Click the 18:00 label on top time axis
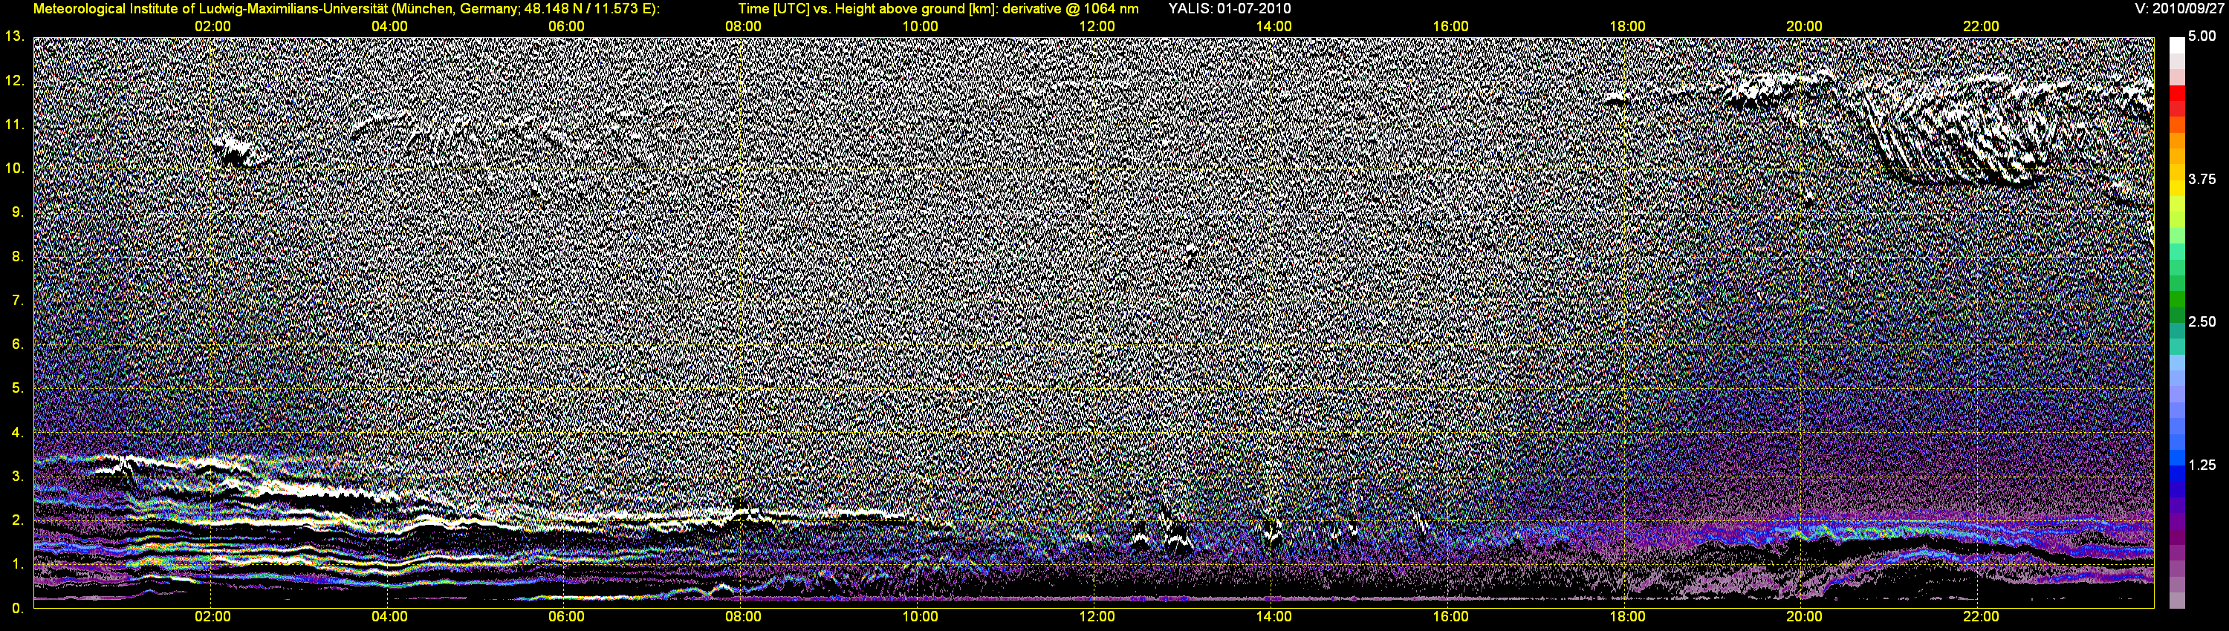 (1626, 26)
